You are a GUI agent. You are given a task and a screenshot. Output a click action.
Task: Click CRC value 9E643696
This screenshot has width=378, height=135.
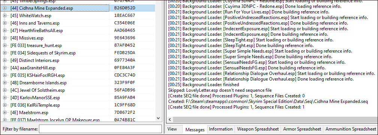[125, 38]
